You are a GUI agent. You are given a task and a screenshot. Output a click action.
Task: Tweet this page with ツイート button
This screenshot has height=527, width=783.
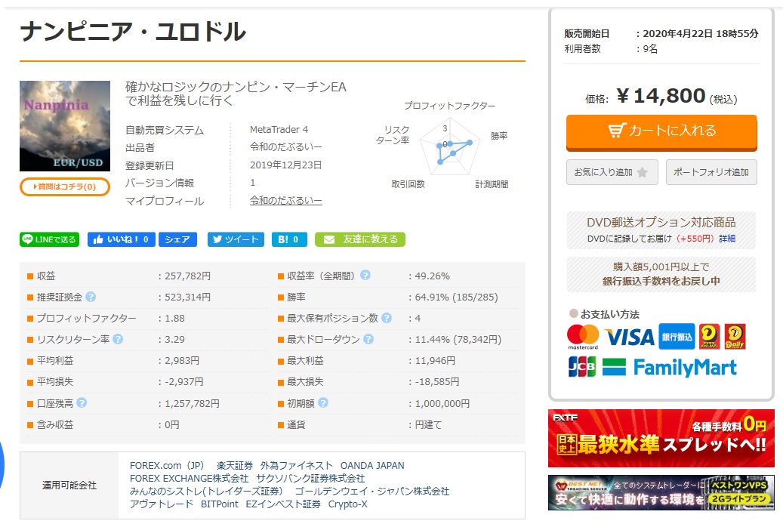coord(236,239)
